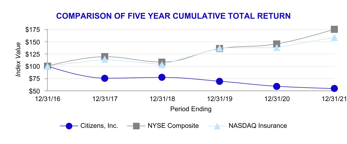This screenshot has height=144, width=347.
Task: Click the 12/31/19 x-axis date label
Action: [220, 99]
